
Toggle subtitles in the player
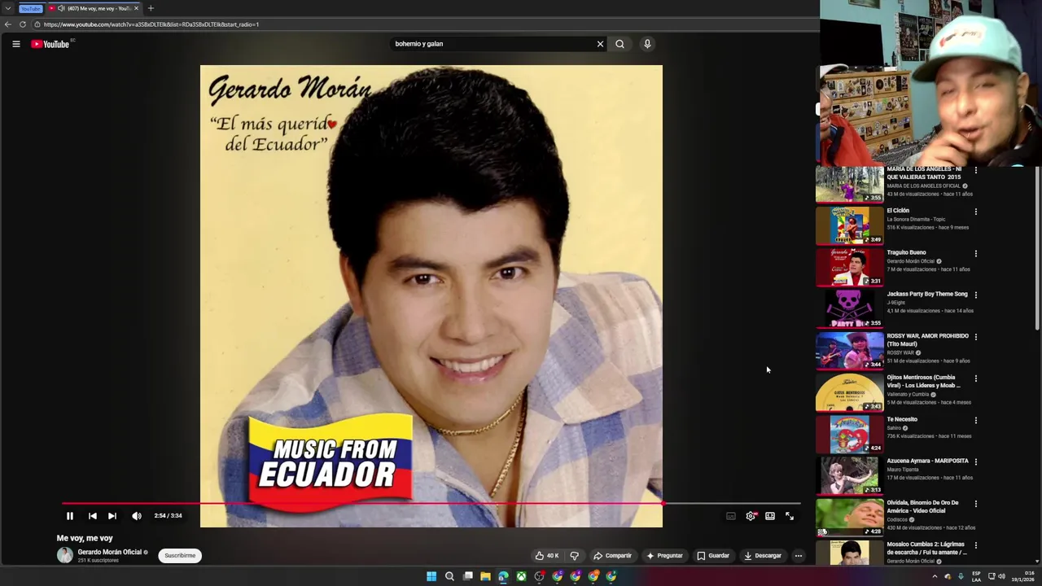point(731,516)
